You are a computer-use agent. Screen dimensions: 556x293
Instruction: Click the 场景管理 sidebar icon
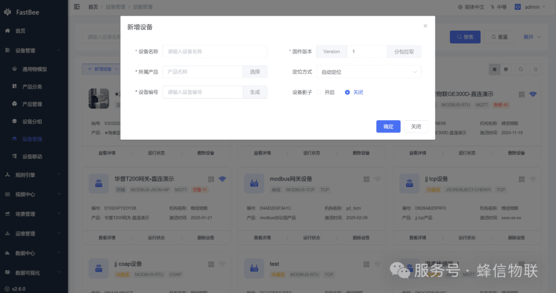pos(7,214)
